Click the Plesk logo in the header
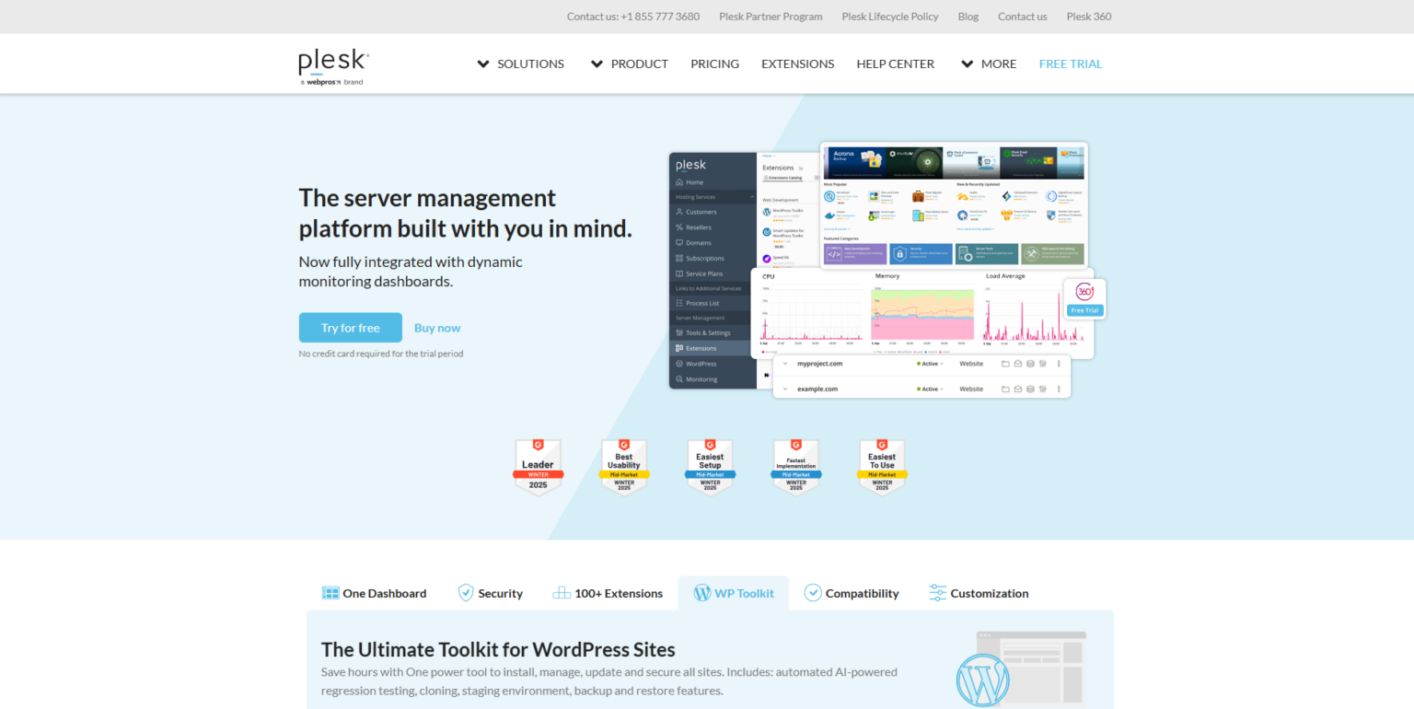The image size is (1414, 709). [x=331, y=63]
